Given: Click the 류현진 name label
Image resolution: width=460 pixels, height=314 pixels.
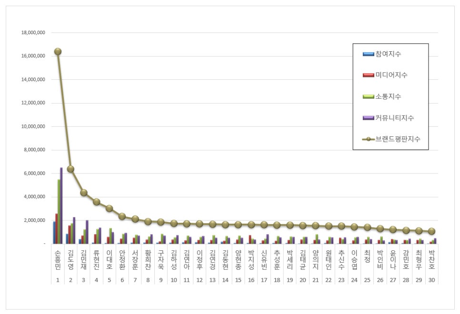Looking at the screenshot, I should pos(97,259).
